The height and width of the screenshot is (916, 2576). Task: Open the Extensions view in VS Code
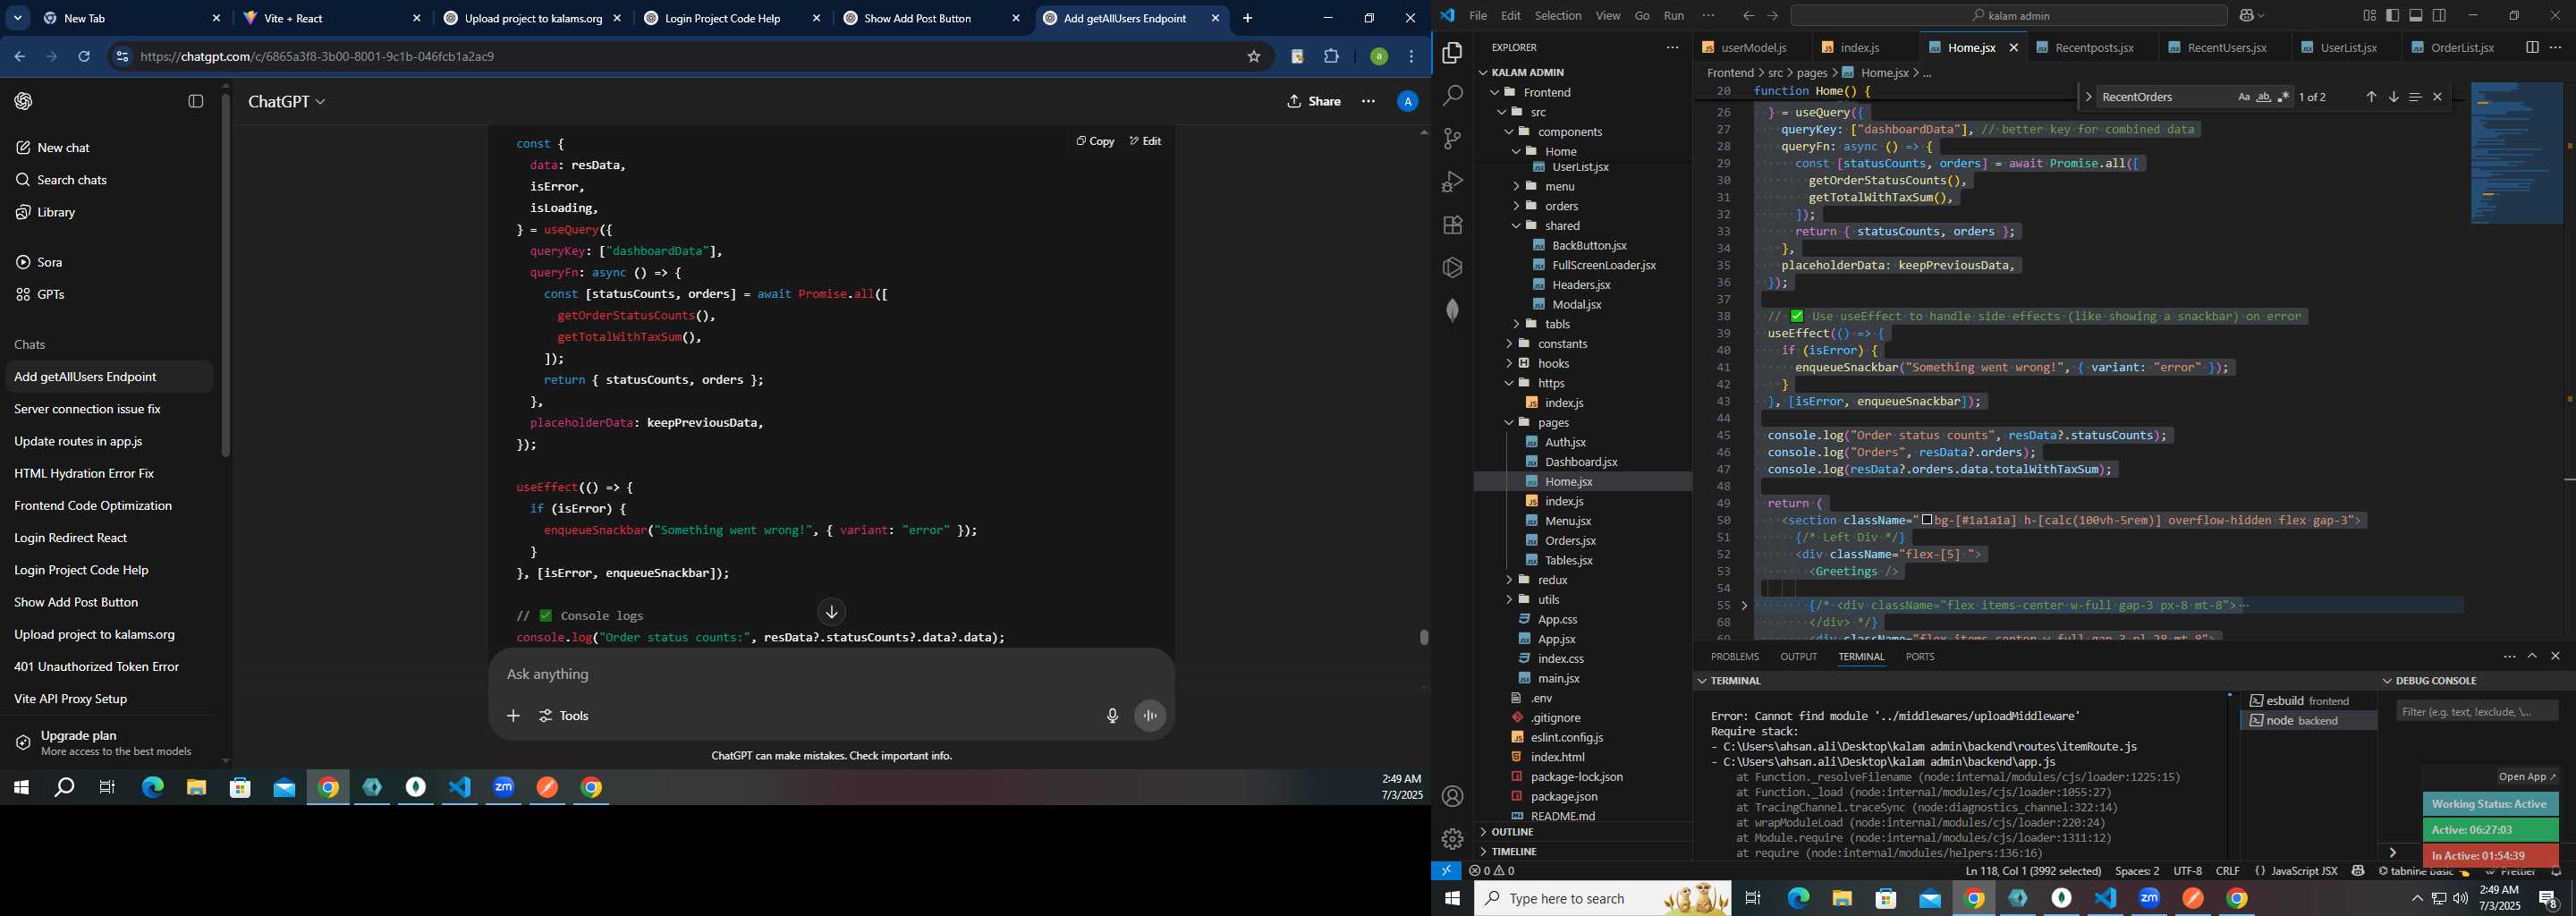point(1453,225)
